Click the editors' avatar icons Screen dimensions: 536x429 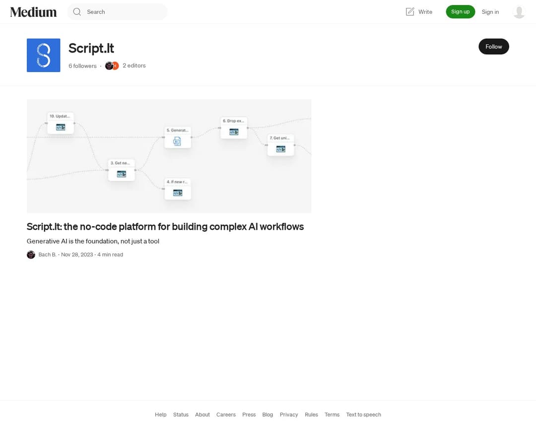(112, 66)
